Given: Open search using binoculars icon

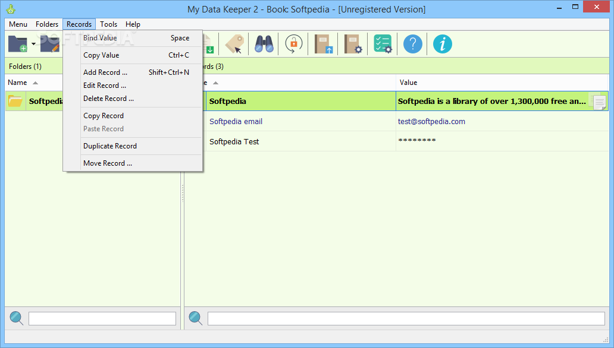Looking at the screenshot, I should click(264, 44).
